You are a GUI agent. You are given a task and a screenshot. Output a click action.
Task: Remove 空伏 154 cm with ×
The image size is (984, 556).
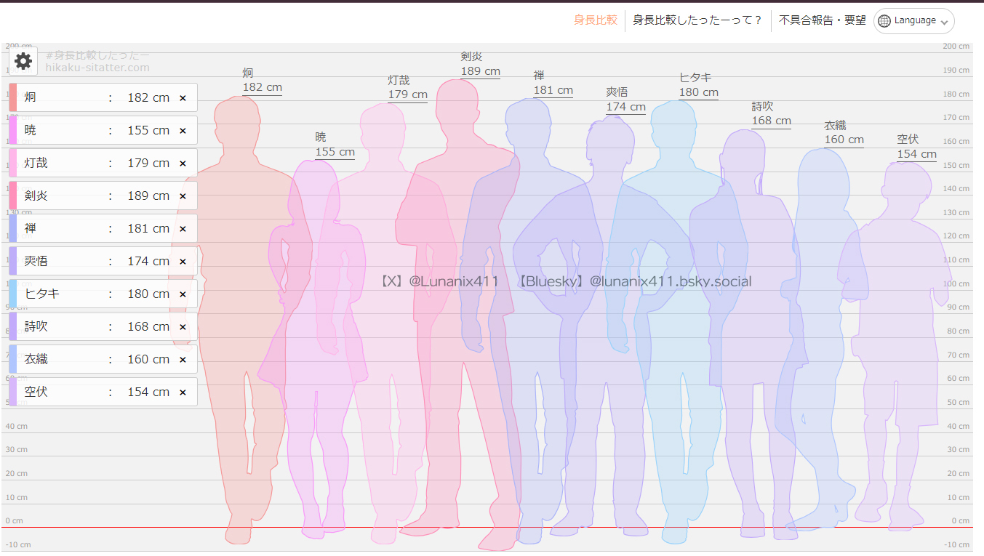point(183,392)
